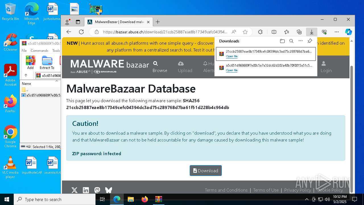Click the Bluesky butterfly icon in footer
This screenshot has width=364, height=205.
click(109, 190)
